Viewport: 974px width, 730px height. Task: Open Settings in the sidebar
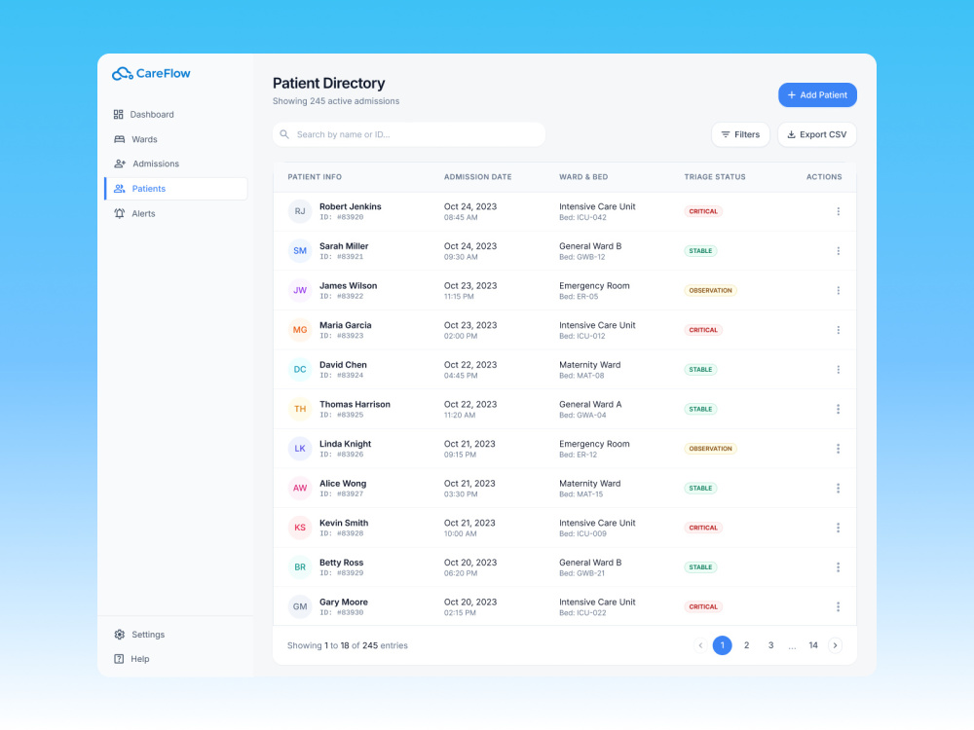pos(139,635)
